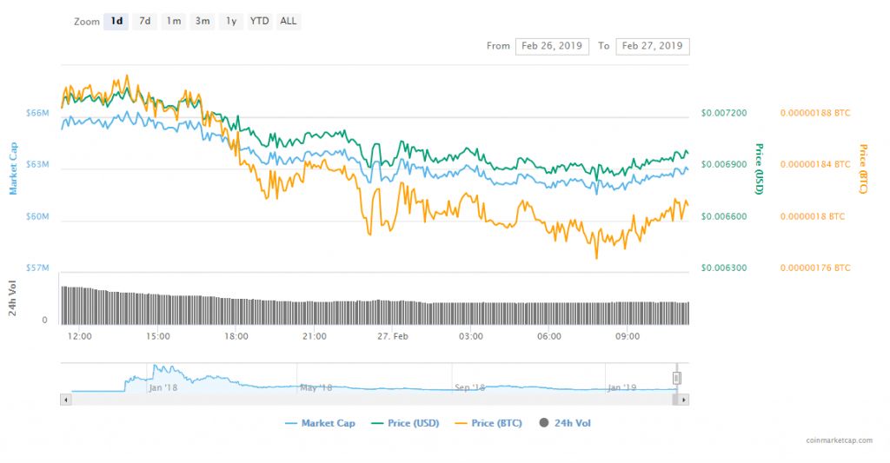Screen dimensions: 890x463
Task: Open the coinmarketcap.com credit link
Action: (838, 440)
